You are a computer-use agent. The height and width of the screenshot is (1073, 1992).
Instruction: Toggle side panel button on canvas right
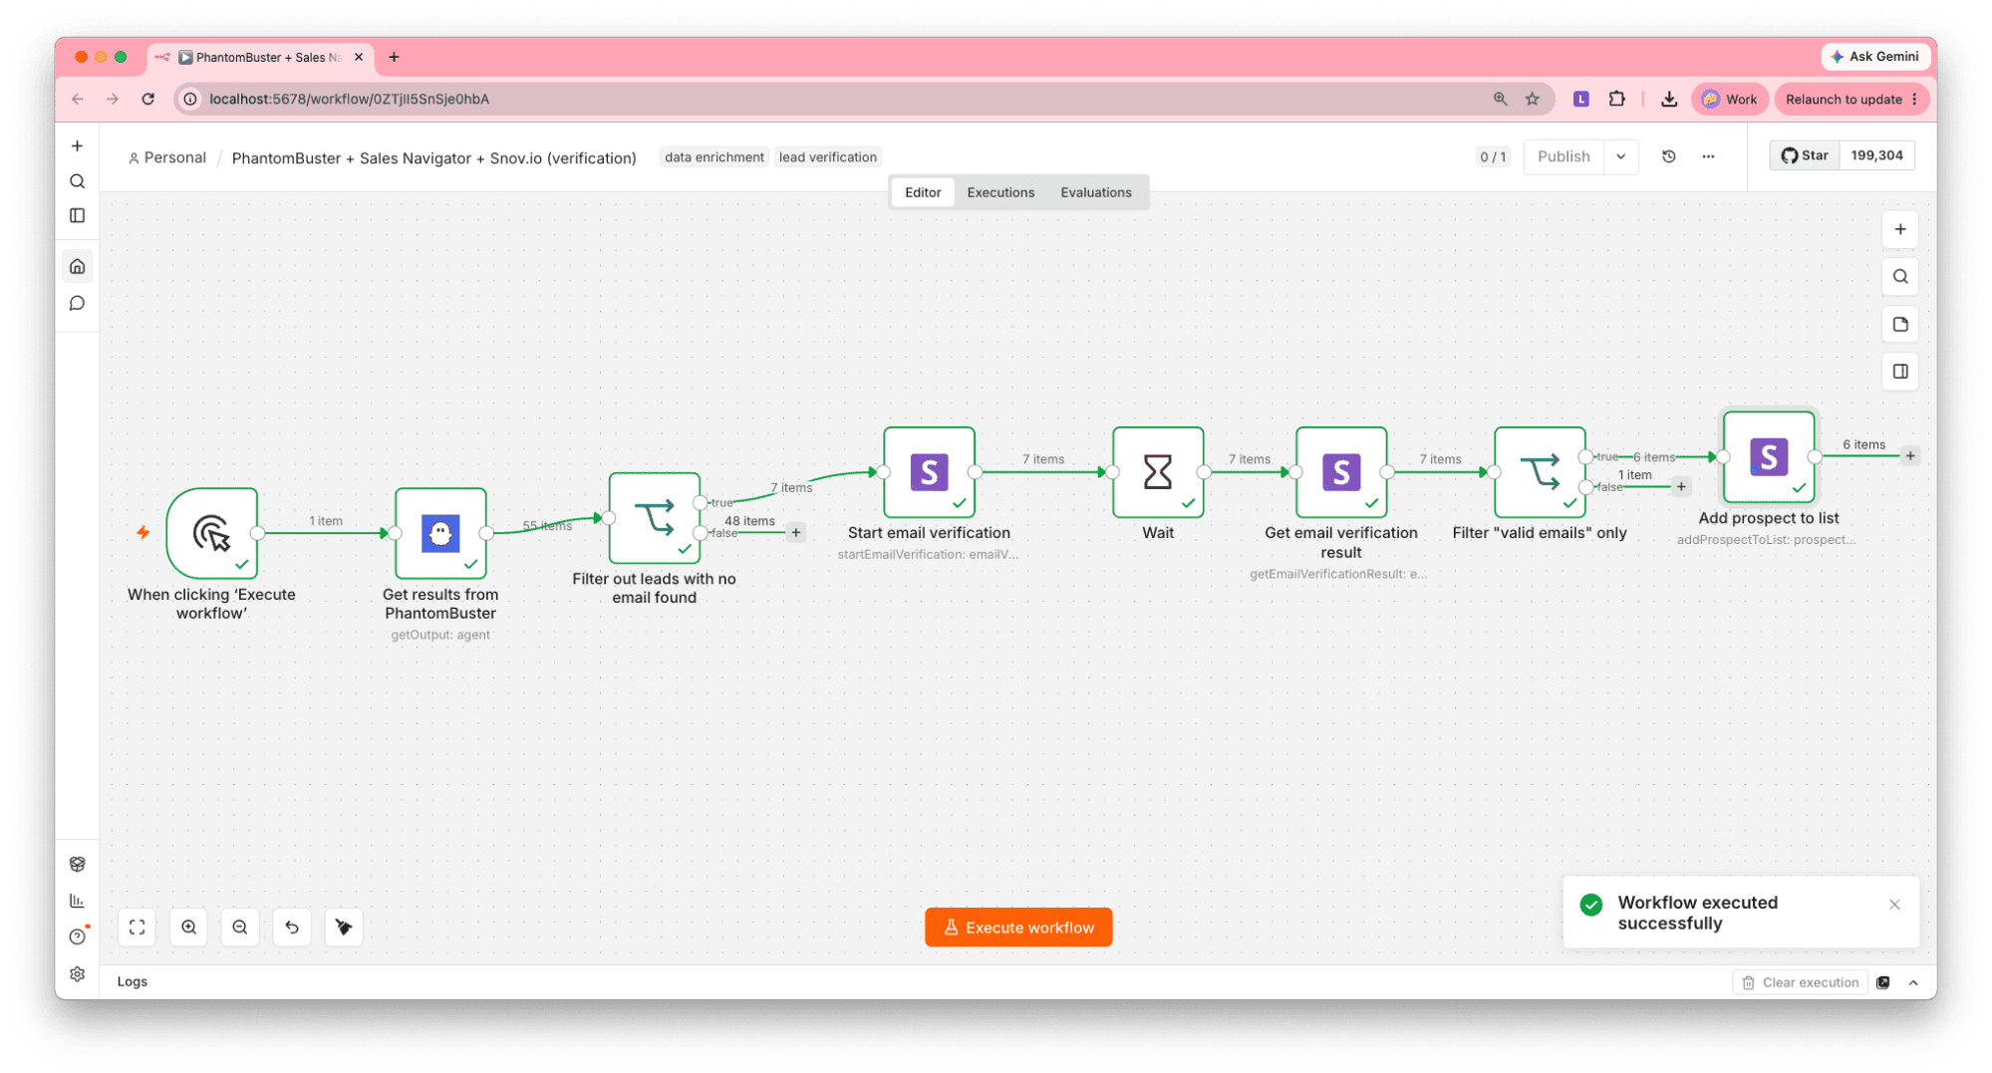[x=1900, y=372]
